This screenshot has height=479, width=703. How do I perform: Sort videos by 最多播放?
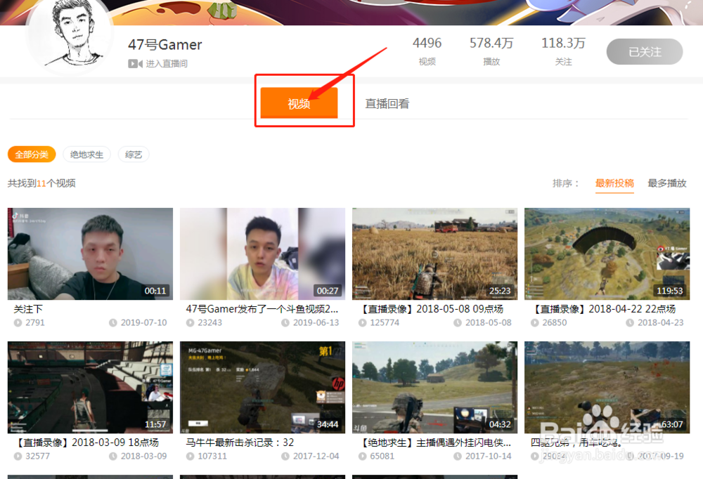coord(666,183)
